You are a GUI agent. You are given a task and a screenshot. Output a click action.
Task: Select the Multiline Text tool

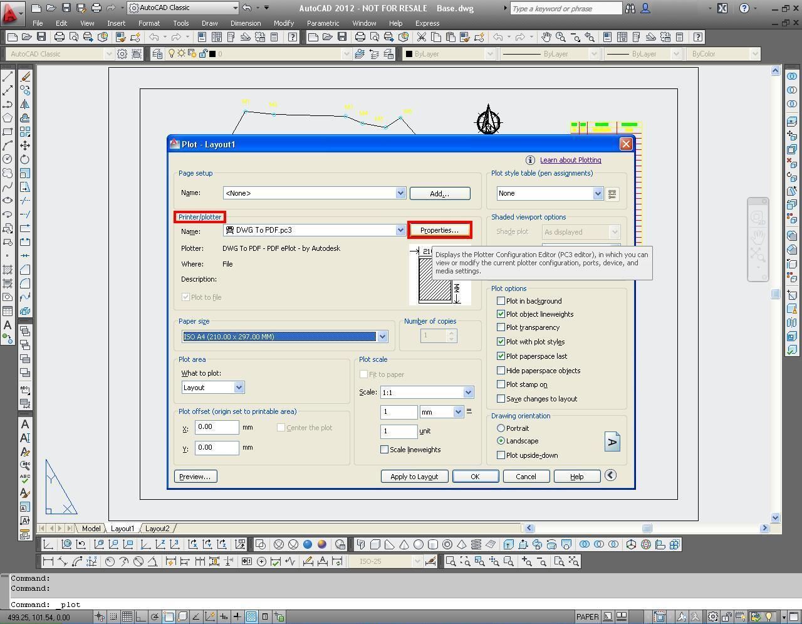coord(8,325)
